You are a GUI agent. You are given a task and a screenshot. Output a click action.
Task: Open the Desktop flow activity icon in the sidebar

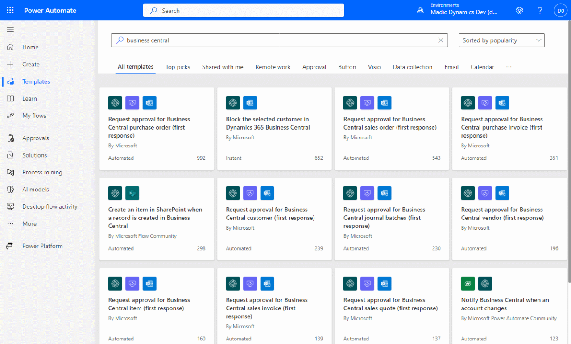click(x=11, y=206)
